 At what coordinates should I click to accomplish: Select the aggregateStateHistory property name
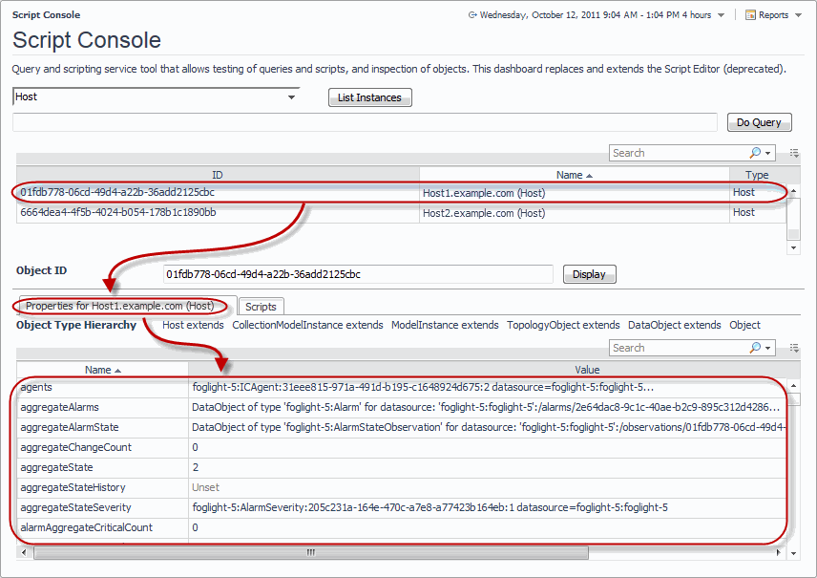(73, 488)
